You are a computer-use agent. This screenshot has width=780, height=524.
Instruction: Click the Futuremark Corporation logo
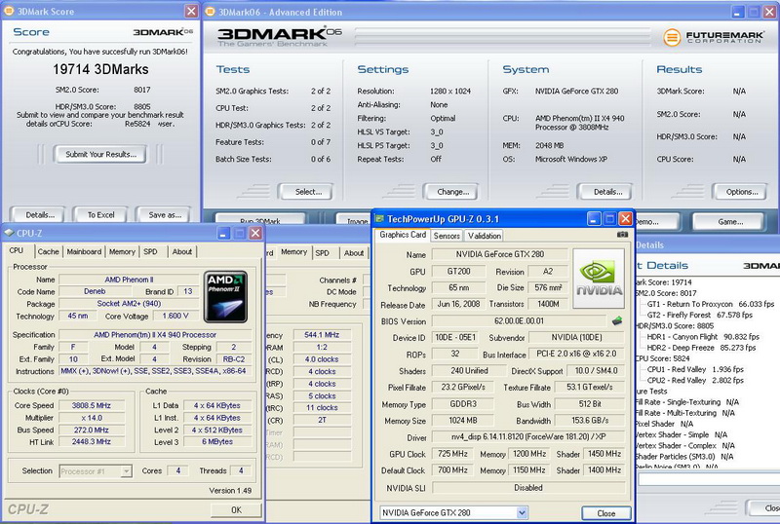pyautogui.click(x=713, y=37)
